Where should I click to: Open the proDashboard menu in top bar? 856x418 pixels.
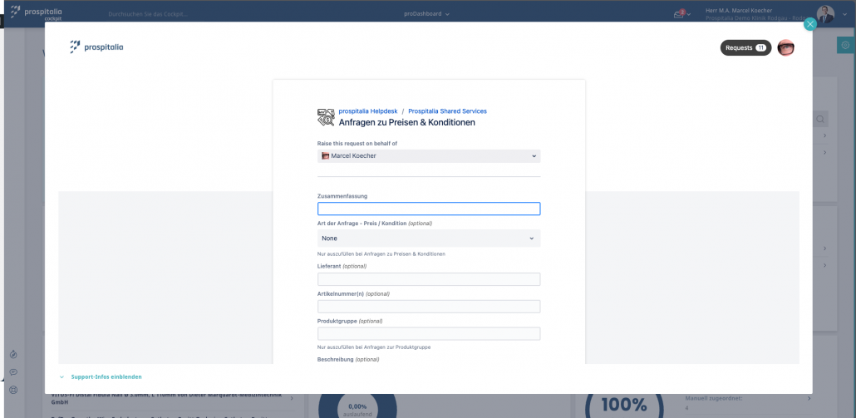point(426,14)
